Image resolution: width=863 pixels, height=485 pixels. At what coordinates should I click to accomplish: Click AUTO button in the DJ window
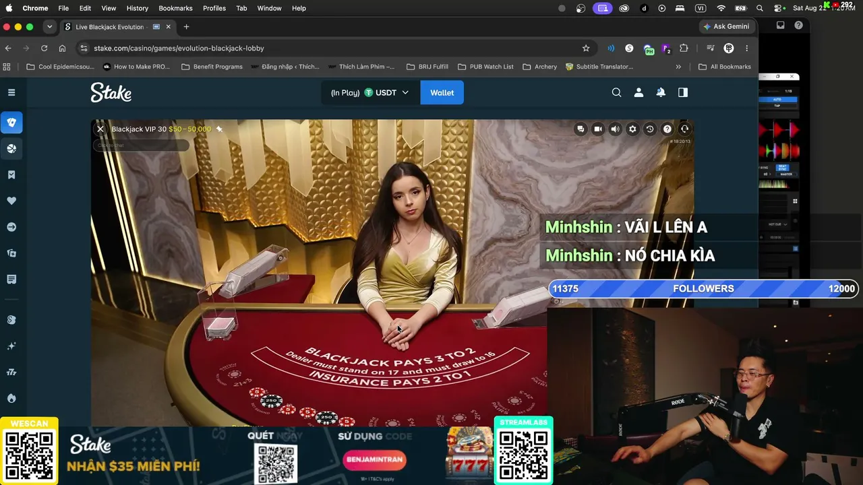[777, 99]
